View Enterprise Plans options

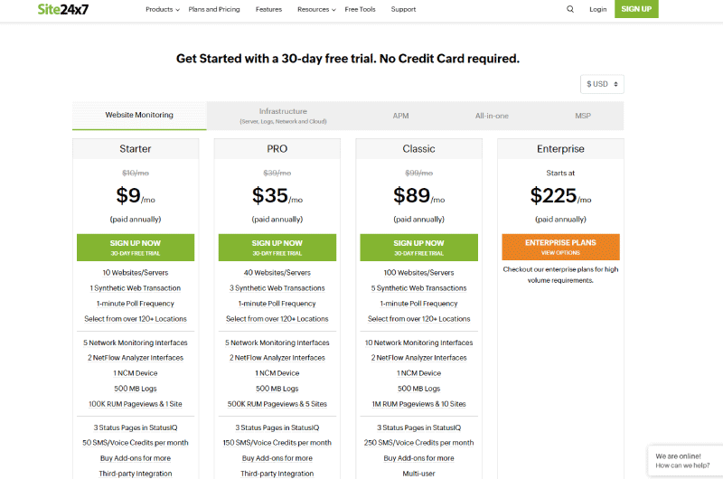point(560,247)
